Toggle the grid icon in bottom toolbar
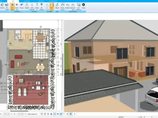The image size is (158, 118). tap(68, 114)
